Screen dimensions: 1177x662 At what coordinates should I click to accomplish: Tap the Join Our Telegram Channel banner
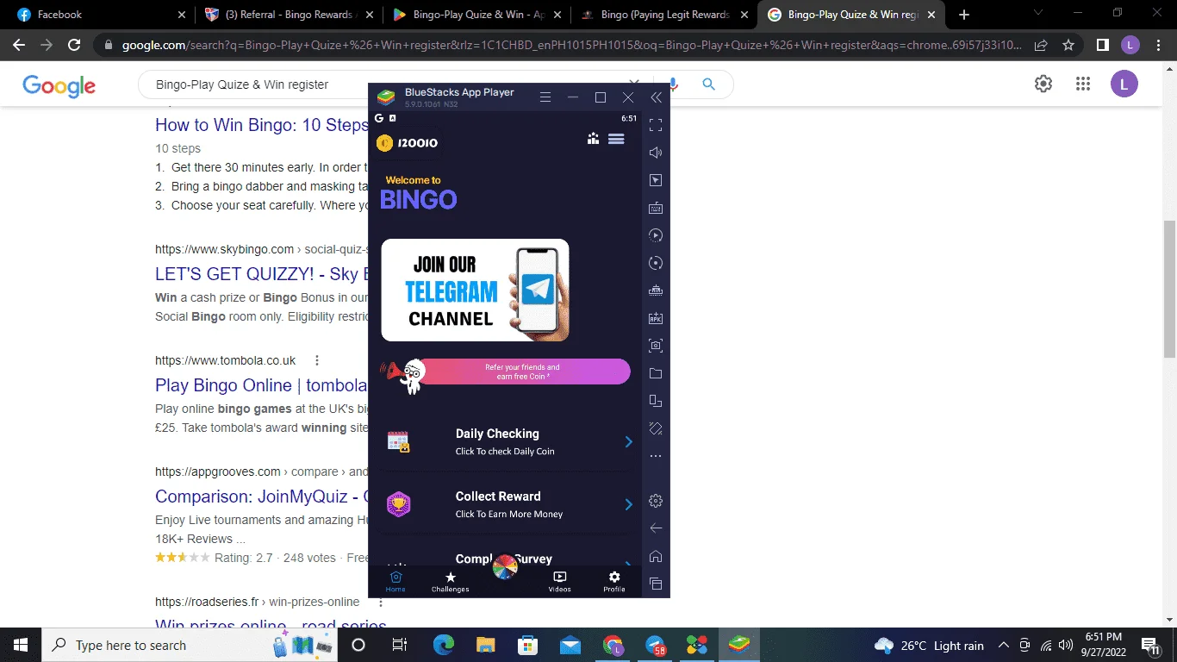point(476,290)
